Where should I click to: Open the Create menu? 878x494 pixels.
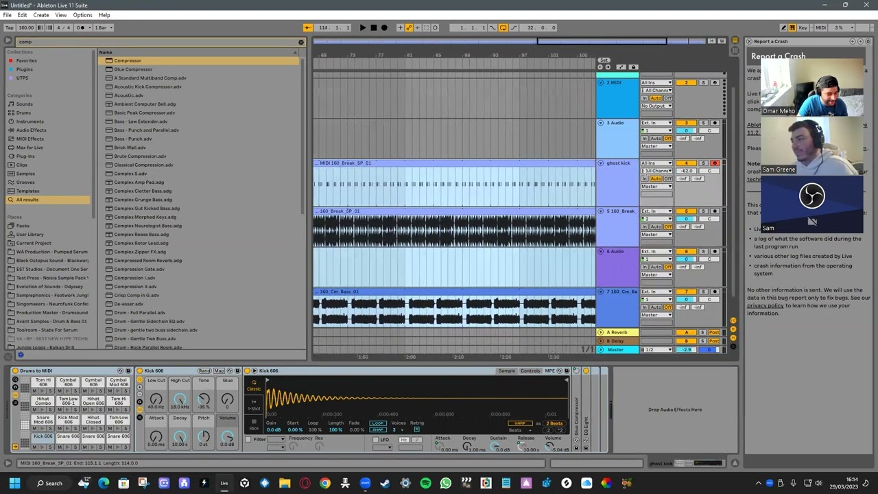(41, 15)
